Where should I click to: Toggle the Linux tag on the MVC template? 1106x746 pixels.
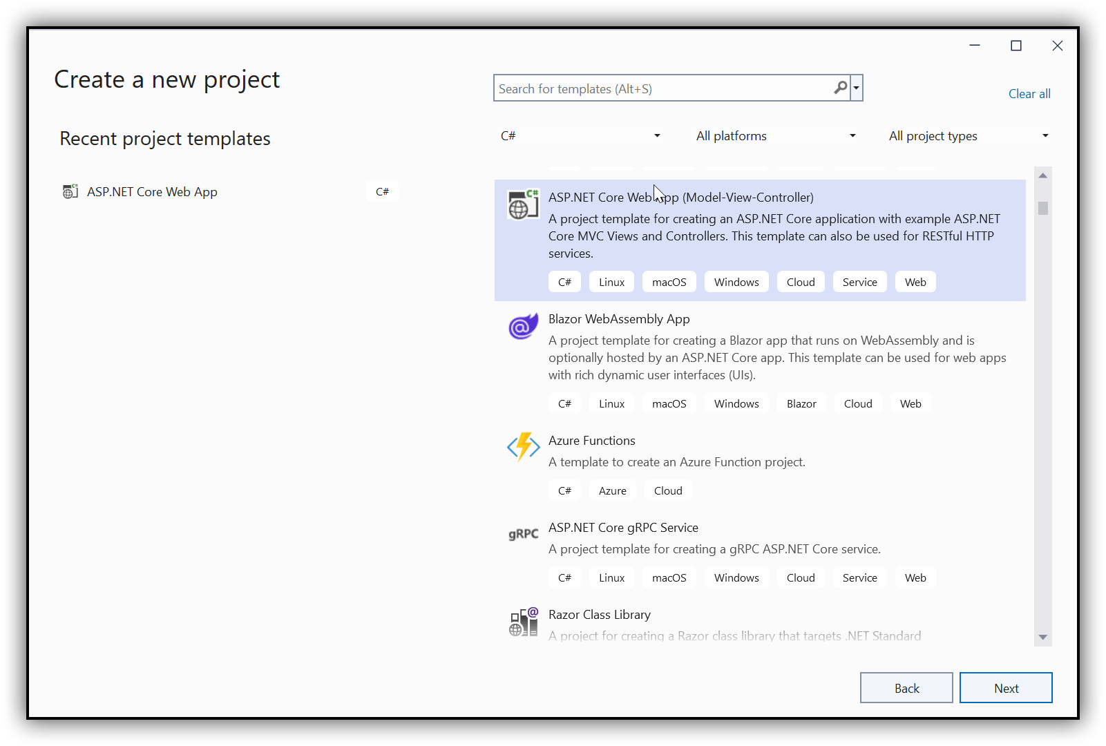pos(611,281)
